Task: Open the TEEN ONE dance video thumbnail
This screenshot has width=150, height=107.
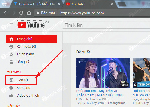Action: point(141,73)
